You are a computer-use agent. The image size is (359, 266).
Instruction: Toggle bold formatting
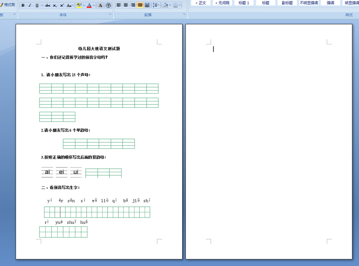(23, 5)
